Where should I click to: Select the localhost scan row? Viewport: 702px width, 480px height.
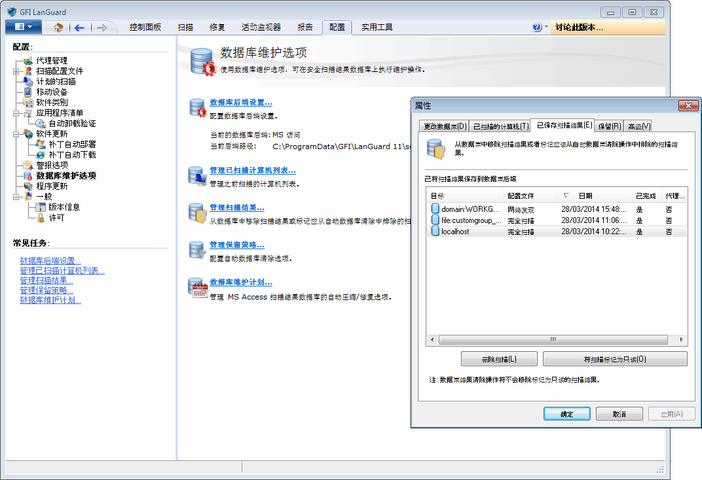557,231
